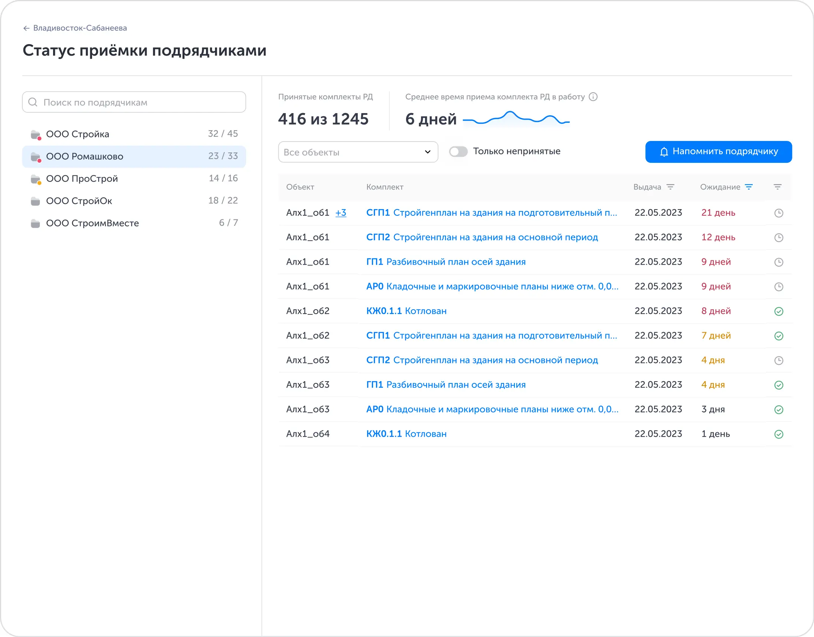
Task: Select contractor ООО СтройОк
Action: (x=134, y=201)
